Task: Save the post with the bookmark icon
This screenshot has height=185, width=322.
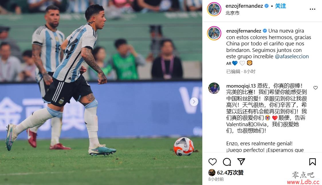Action: pyautogui.click(x=312, y=162)
